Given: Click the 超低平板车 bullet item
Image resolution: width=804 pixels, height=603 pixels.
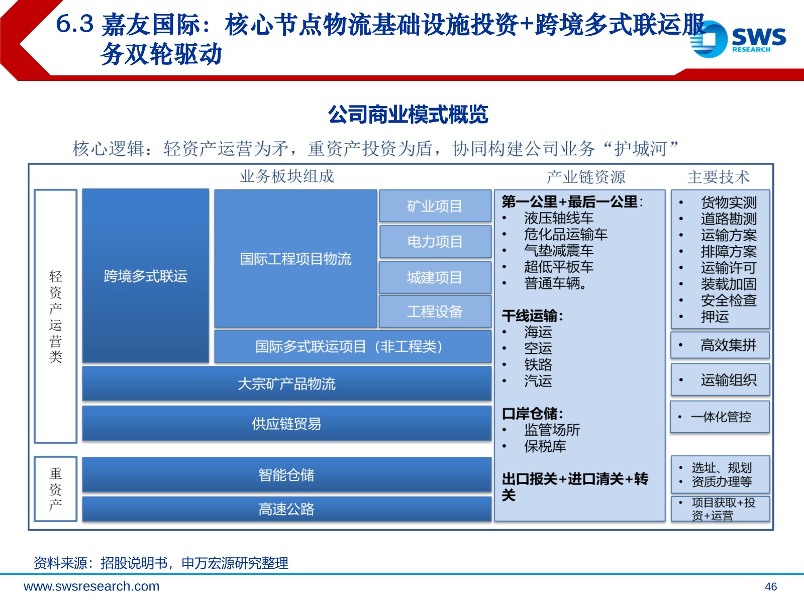Looking at the screenshot, I should (559, 267).
